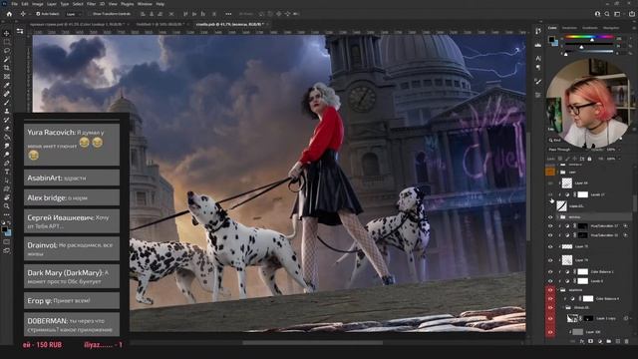Click the new adjustment layer icon
This screenshot has height=359, width=638.
coord(600,341)
